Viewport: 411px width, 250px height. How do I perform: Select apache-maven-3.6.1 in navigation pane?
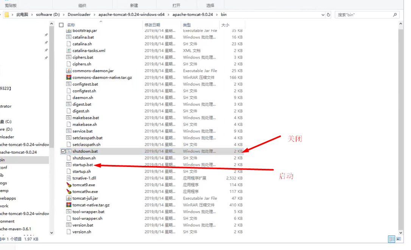pos(16,229)
